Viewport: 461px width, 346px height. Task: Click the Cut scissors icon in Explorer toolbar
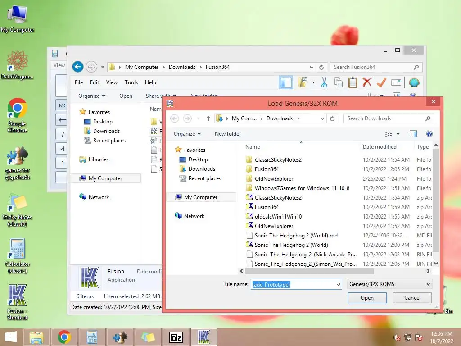pyautogui.click(x=324, y=83)
